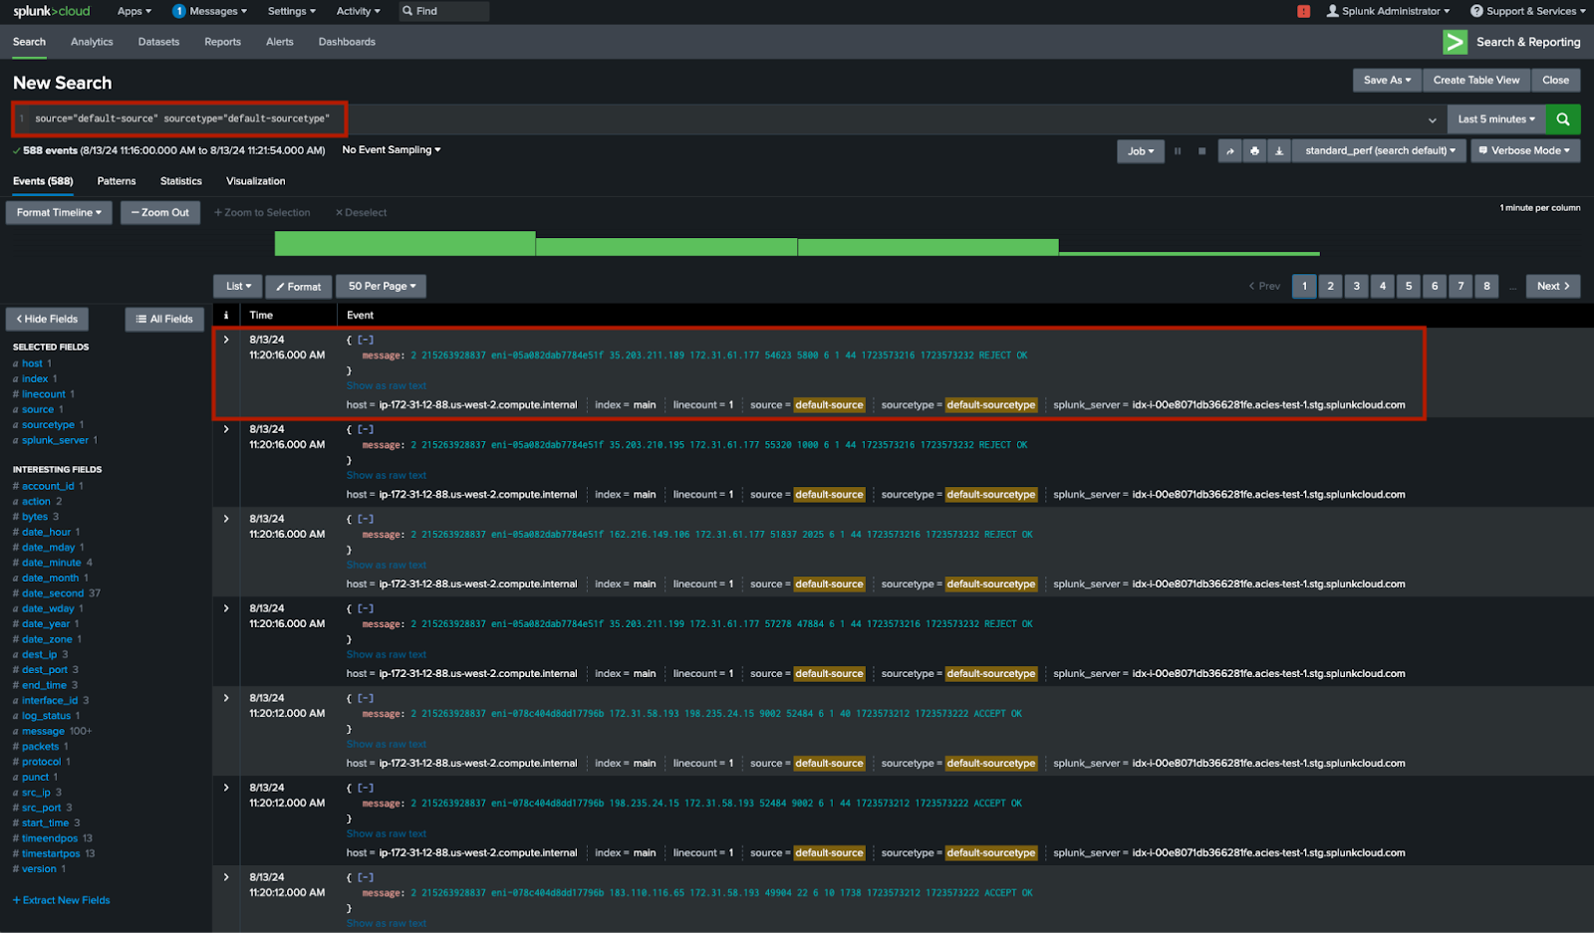
Task: Open the Messages menu
Action: click(x=209, y=11)
